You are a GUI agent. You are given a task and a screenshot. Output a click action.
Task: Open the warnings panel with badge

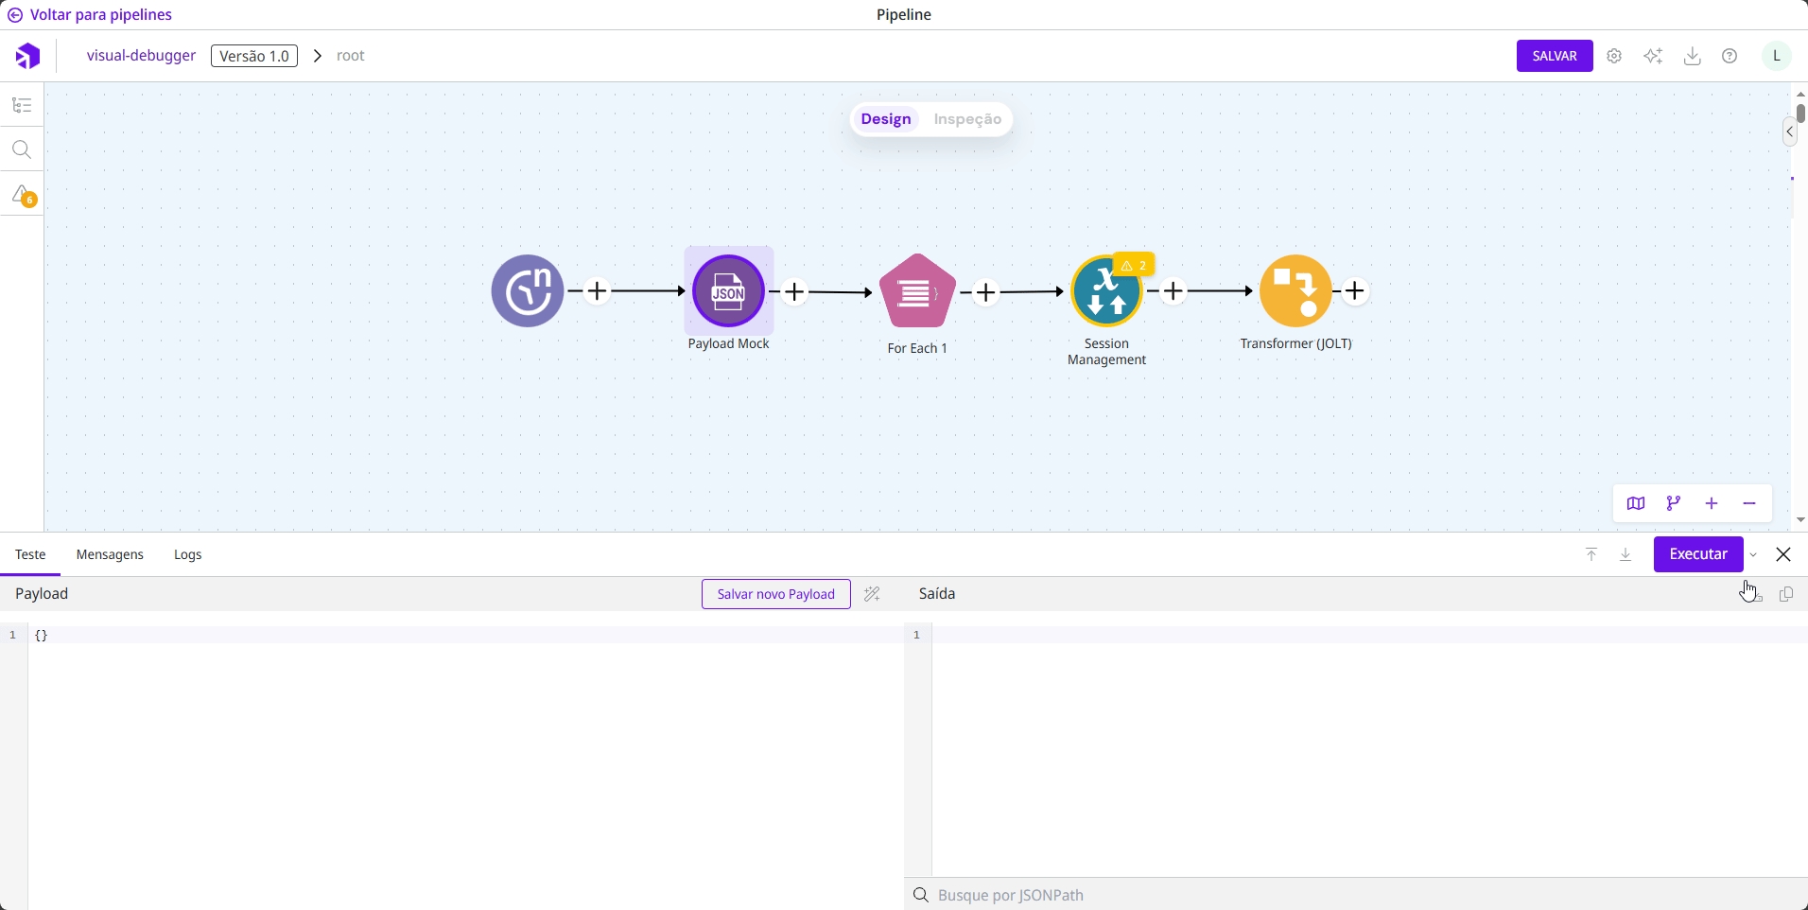tap(22, 195)
